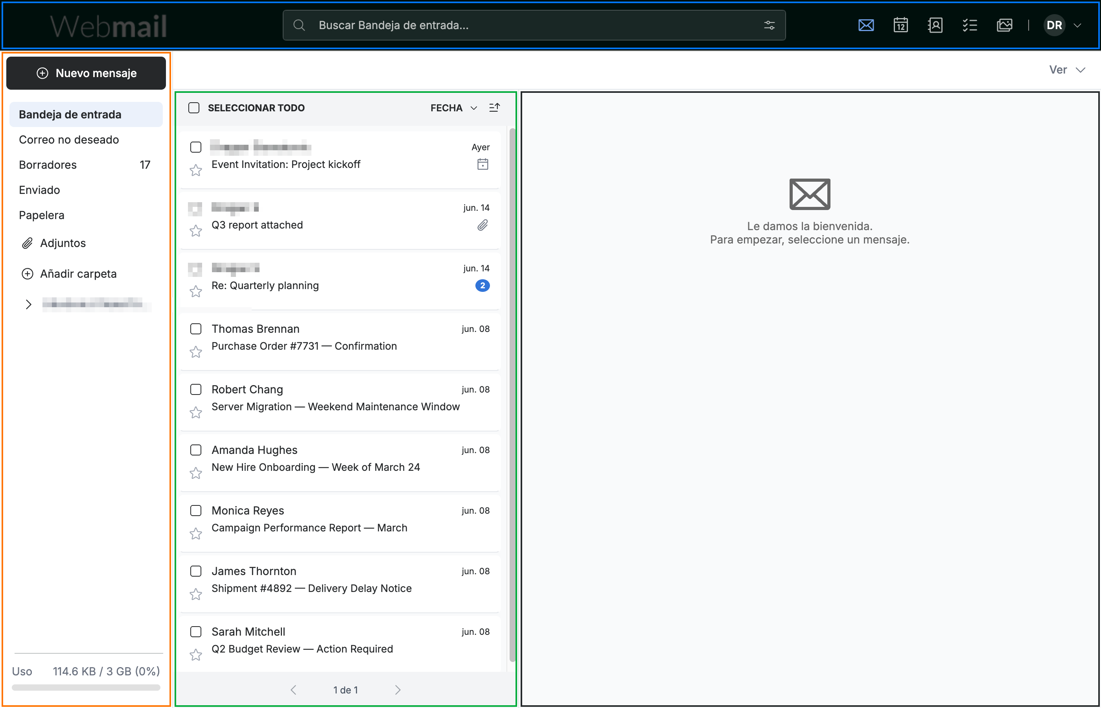Open Bandeja de entrada folder
The image size is (1101, 708).
point(86,114)
